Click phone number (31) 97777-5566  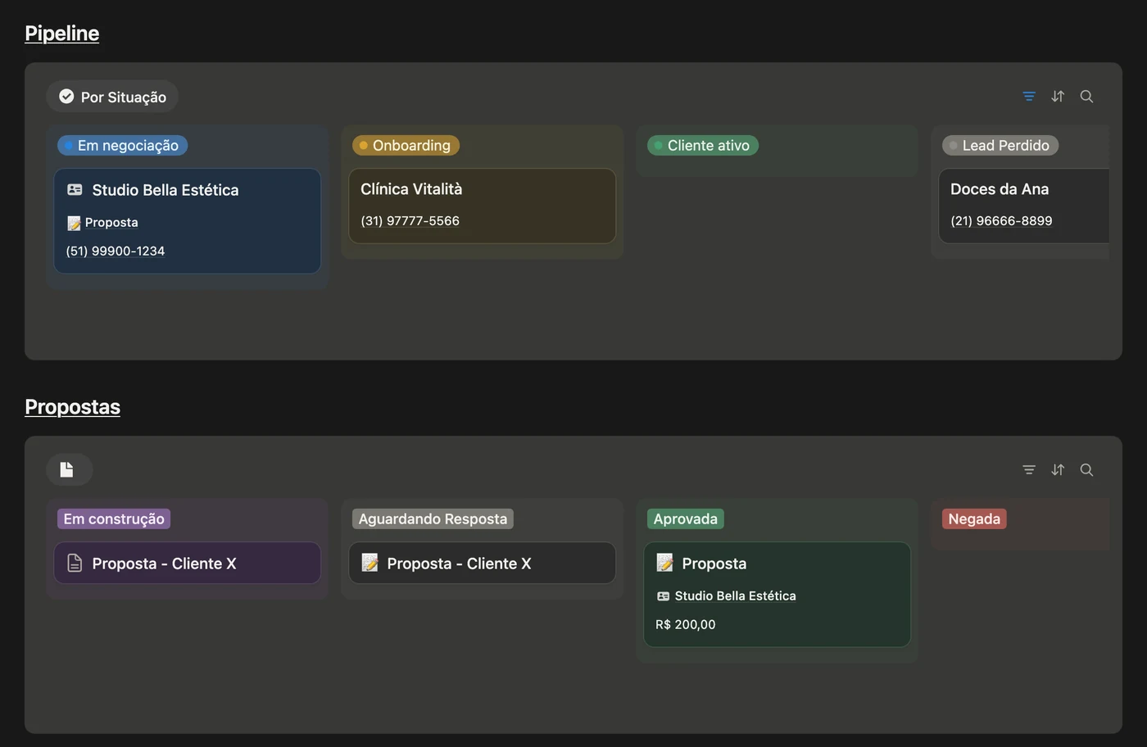[x=410, y=221]
